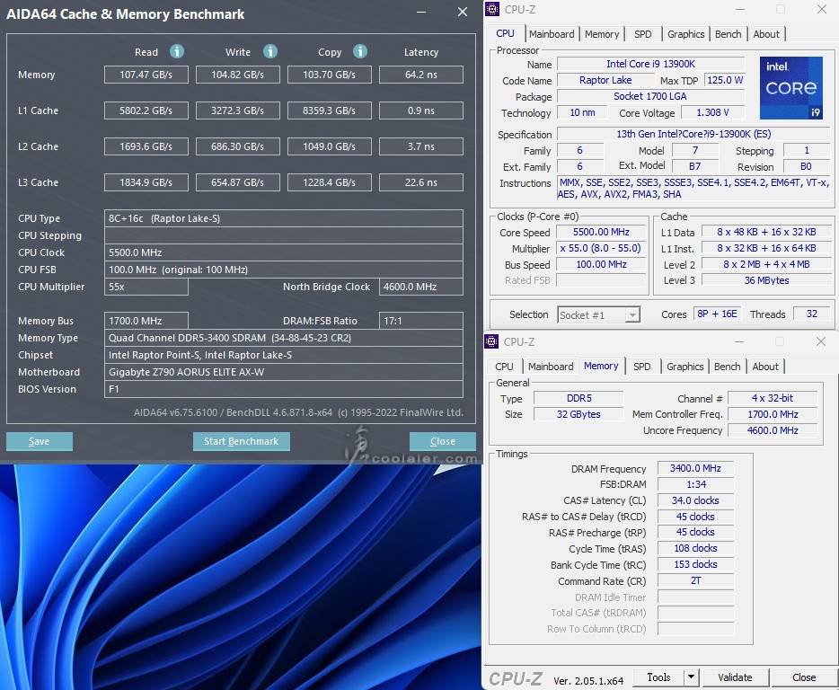
Task: Click CPU-Z title icon above the processor info
Action: click(x=492, y=10)
